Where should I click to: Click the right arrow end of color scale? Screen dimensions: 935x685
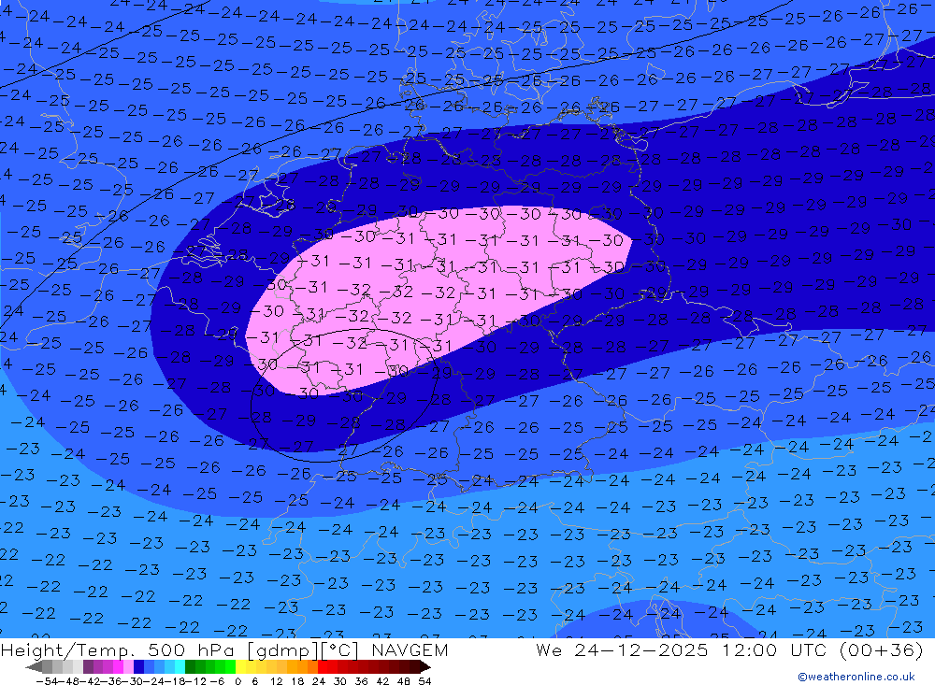click(424, 666)
